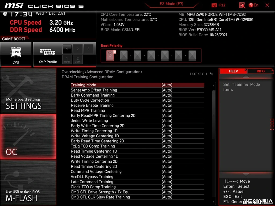Select Early Write Time Centering 2D row

[x=137, y=126]
